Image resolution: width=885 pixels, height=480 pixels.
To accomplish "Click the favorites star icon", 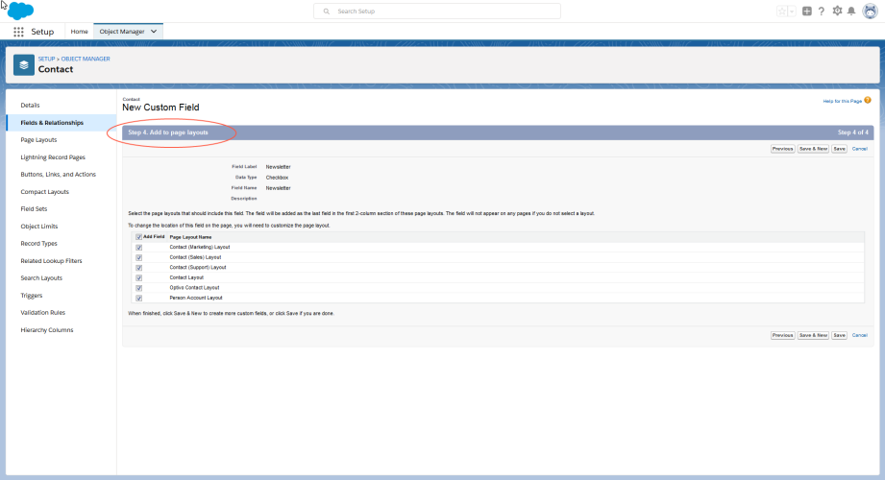I will click(x=782, y=12).
